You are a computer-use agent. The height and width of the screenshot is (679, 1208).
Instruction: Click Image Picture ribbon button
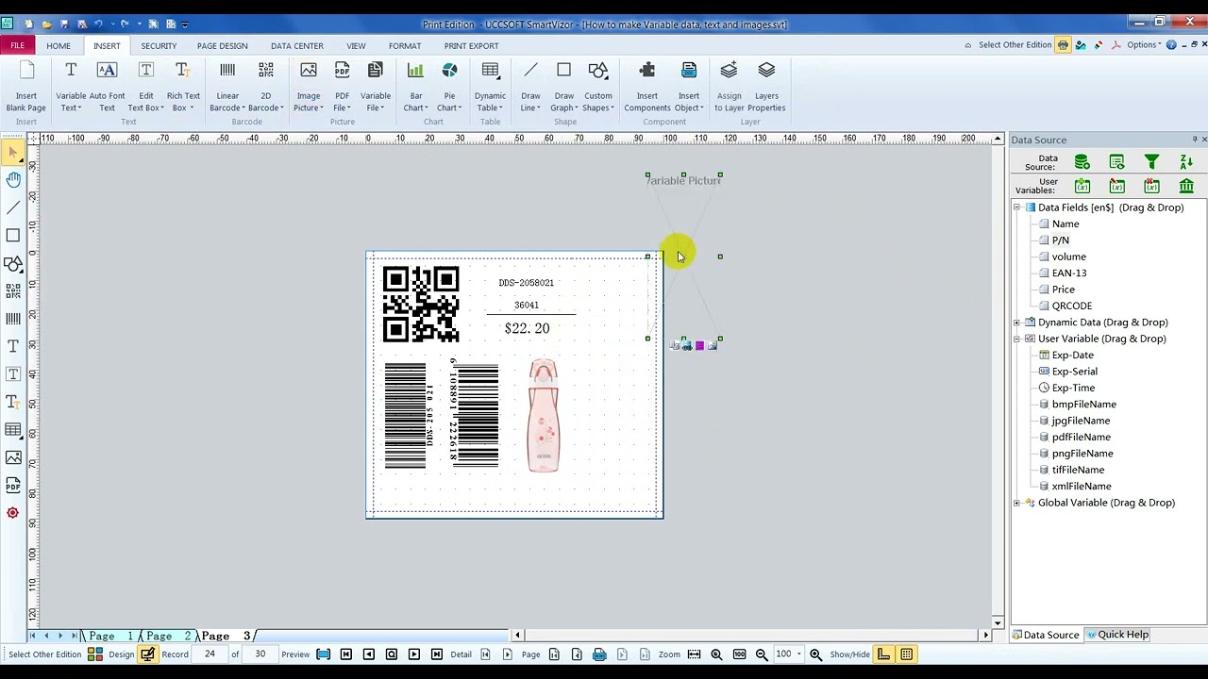309,87
